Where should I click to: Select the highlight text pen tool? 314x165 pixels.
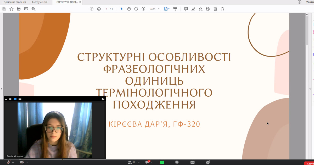coord(193,9)
